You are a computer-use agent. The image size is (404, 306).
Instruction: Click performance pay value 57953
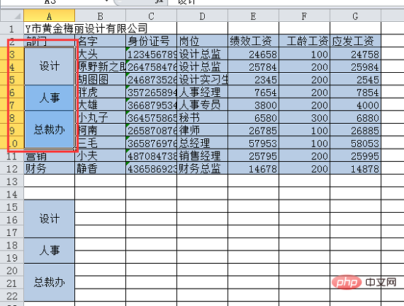pos(253,143)
